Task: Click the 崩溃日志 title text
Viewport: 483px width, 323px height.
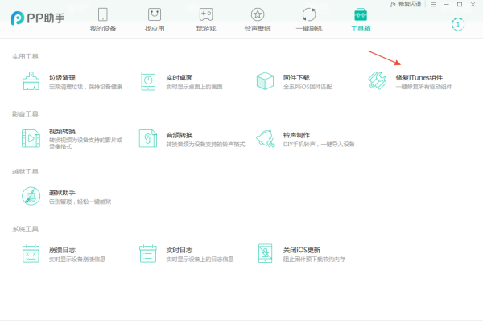Action: pyautogui.click(x=62, y=250)
